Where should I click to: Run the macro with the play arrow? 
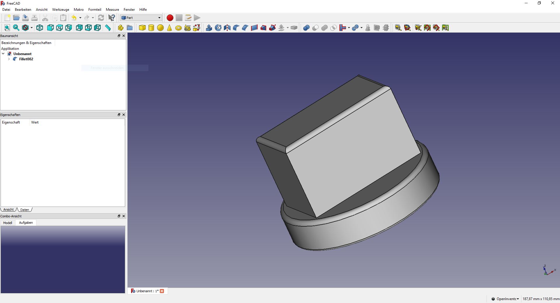click(x=197, y=18)
